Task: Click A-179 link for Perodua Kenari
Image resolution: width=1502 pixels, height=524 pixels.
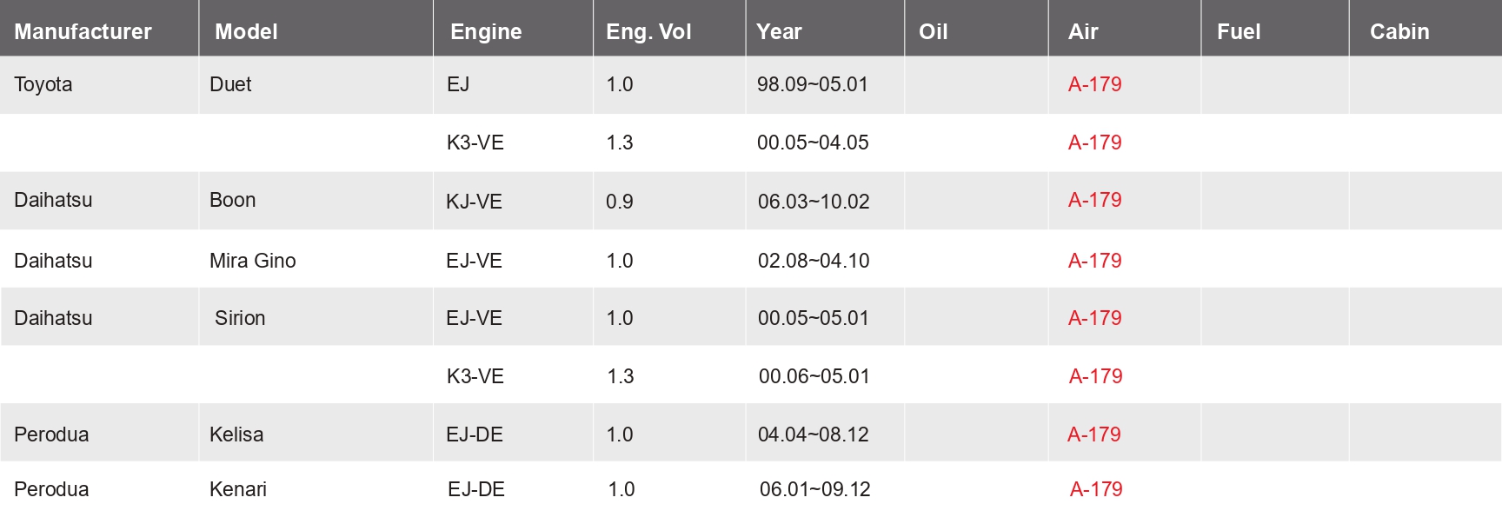Action: (1096, 489)
